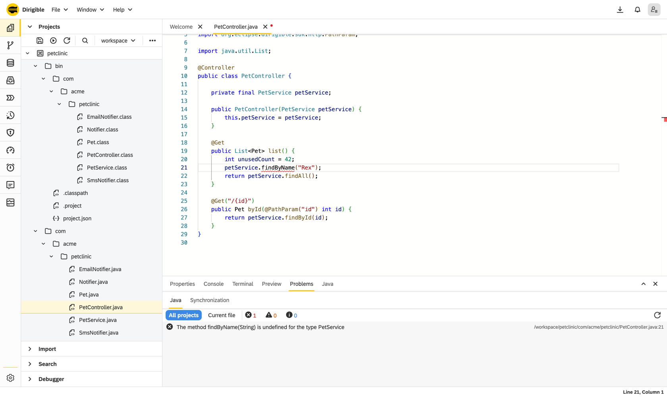This screenshot has height=397, width=667.
Task: Toggle the All projects filter
Action: (x=183, y=315)
